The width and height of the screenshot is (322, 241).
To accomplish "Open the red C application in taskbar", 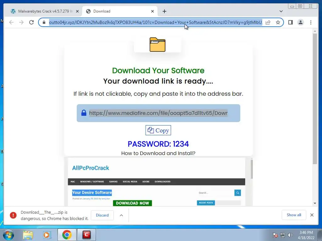I will pos(86,235).
